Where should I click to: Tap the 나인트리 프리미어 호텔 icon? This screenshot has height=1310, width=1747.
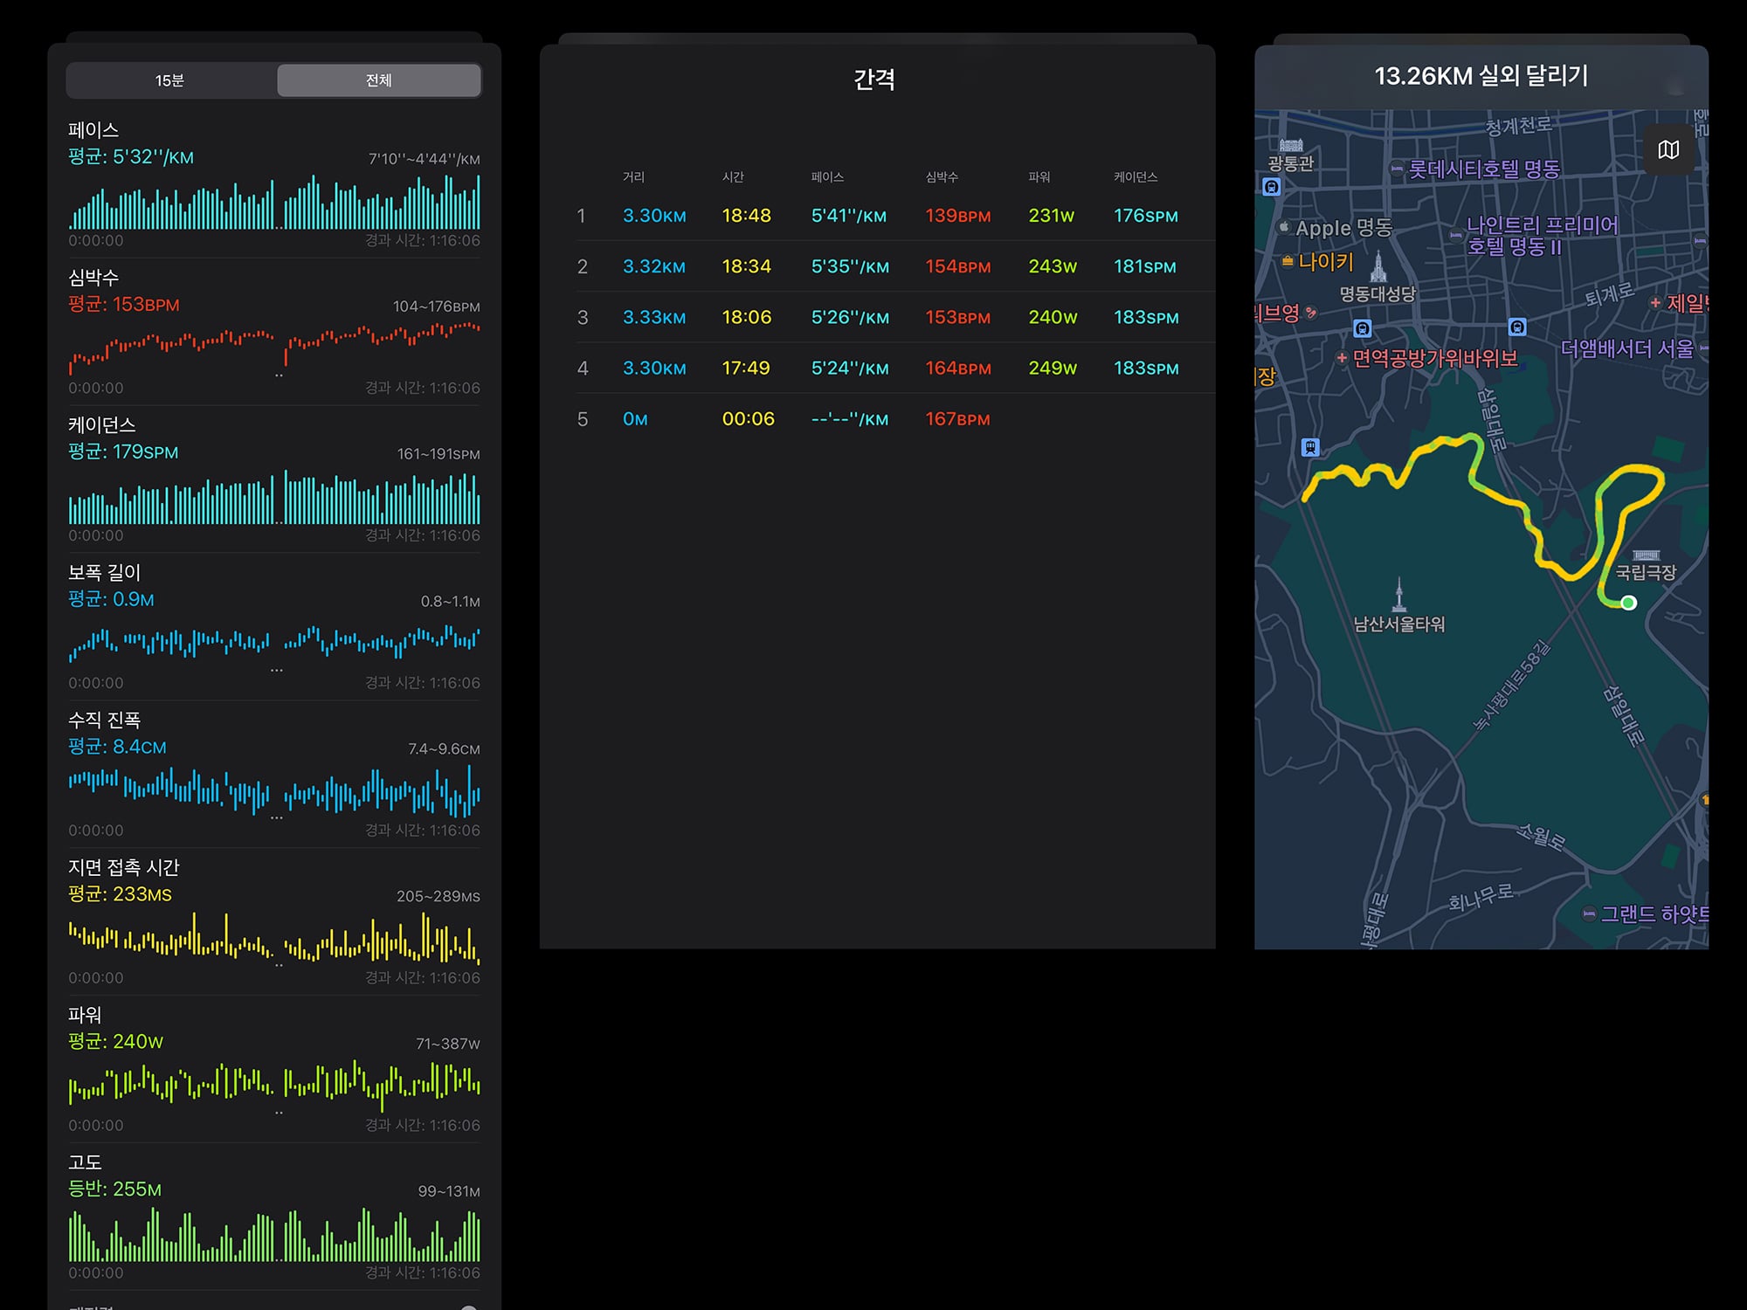(x=1455, y=235)
